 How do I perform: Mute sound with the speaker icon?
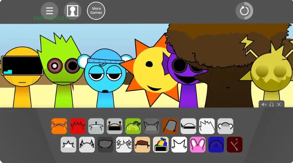(x=264, y=104)
